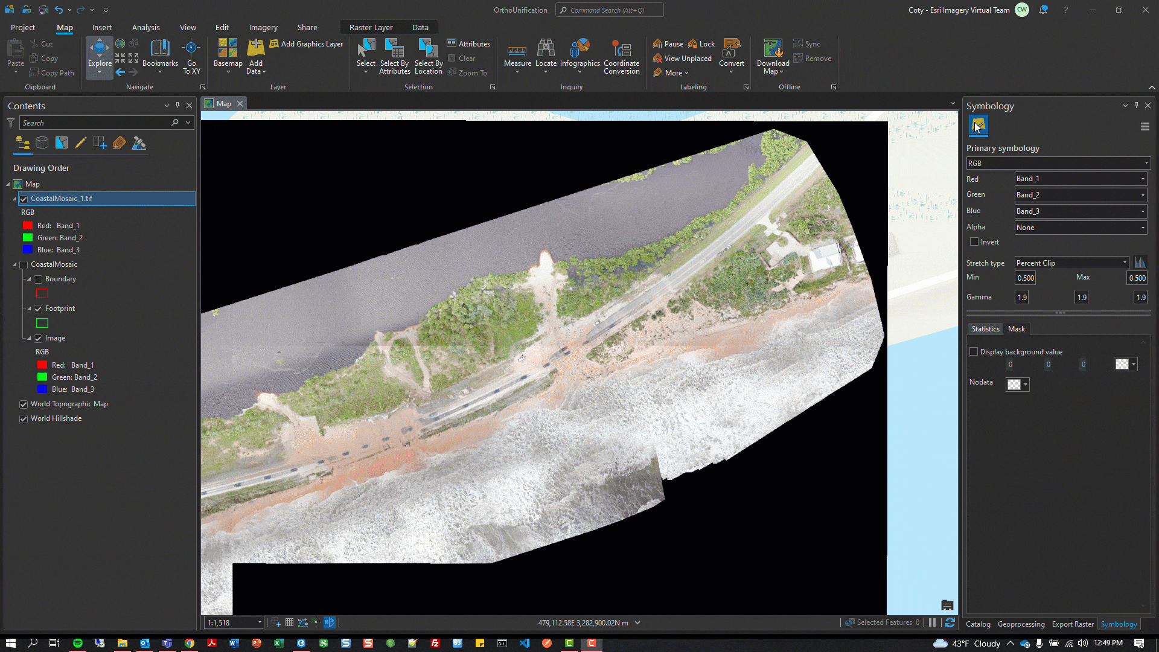Image resolution: width=1159 pixels, height=652 pixels.
Task: Click the Download Map icon
Action: (773, 48)
